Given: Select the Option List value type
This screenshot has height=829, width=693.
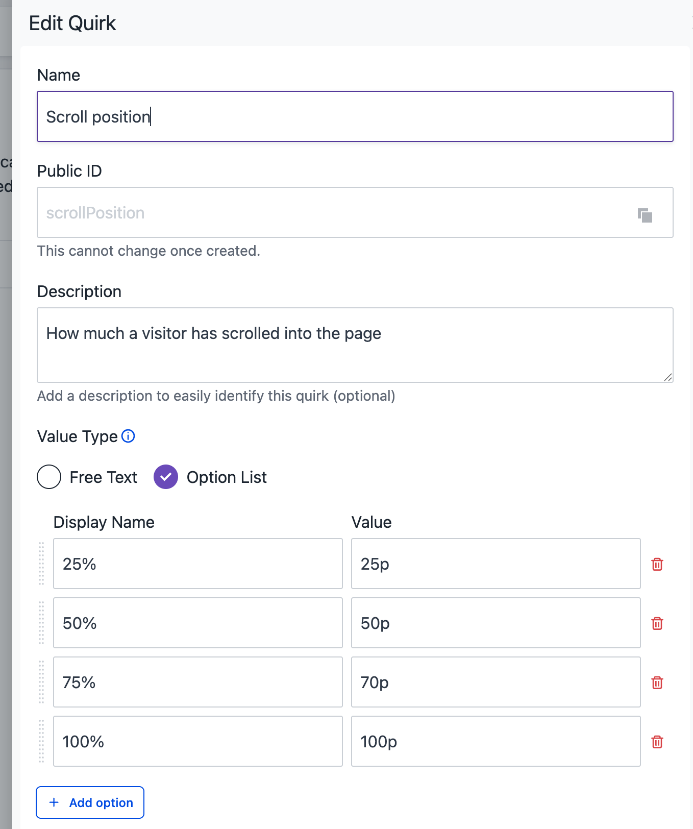Looking at the screenshot, I should (166, 477).
